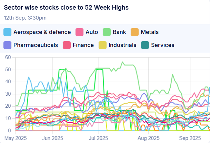Click the 60 y-axis tick label

point(8,57)
